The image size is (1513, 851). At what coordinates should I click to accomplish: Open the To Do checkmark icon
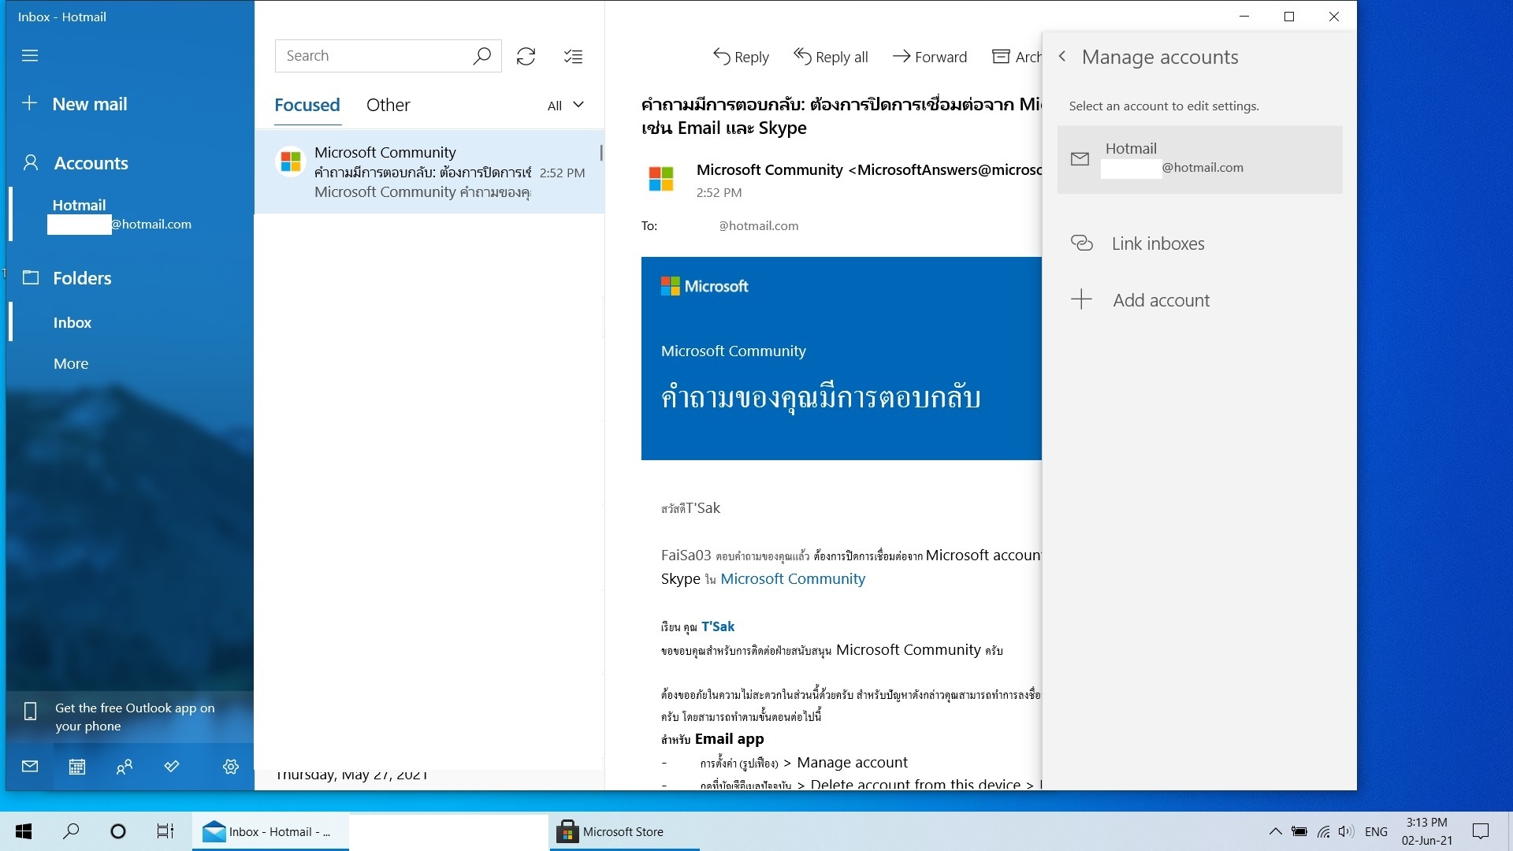pyautogui.click(x=172, y=767)
